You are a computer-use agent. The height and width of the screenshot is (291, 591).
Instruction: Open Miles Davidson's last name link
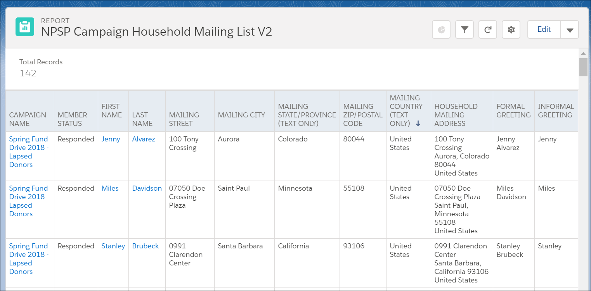[147, 188]
